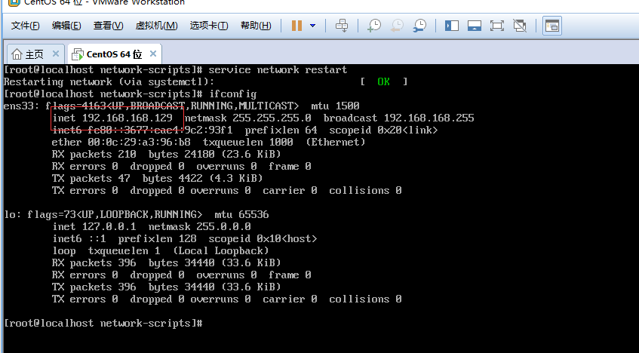The width and height of the screenshot is (639, 353).
Task: Click the 'mtu 1500' text
Action: (x=336, y=106)
